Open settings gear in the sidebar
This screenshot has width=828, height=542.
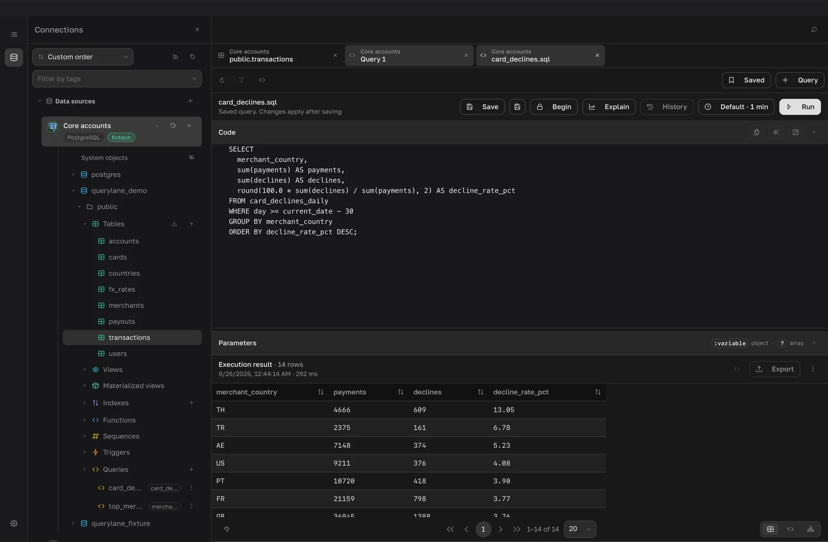pyautogui.click(x=14, y=523)
